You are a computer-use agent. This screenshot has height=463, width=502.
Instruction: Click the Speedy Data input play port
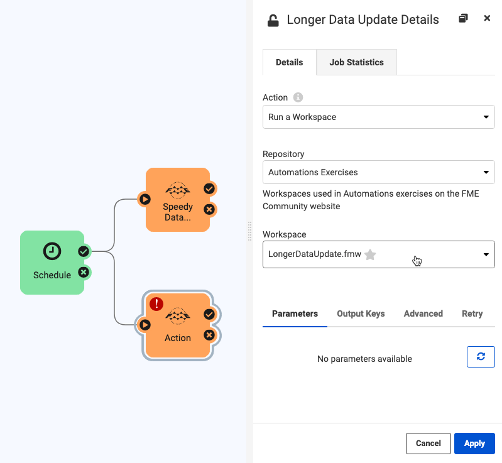pyautogui.click(x=145, y=199)
